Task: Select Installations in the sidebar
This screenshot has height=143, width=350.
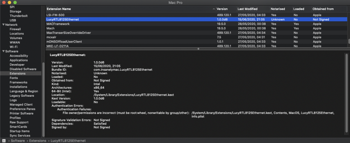Action: 19,87
